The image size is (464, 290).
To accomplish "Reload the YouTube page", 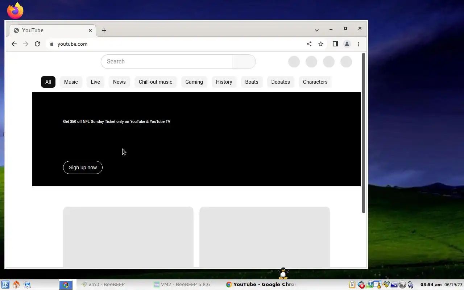I will coord(37,44).
